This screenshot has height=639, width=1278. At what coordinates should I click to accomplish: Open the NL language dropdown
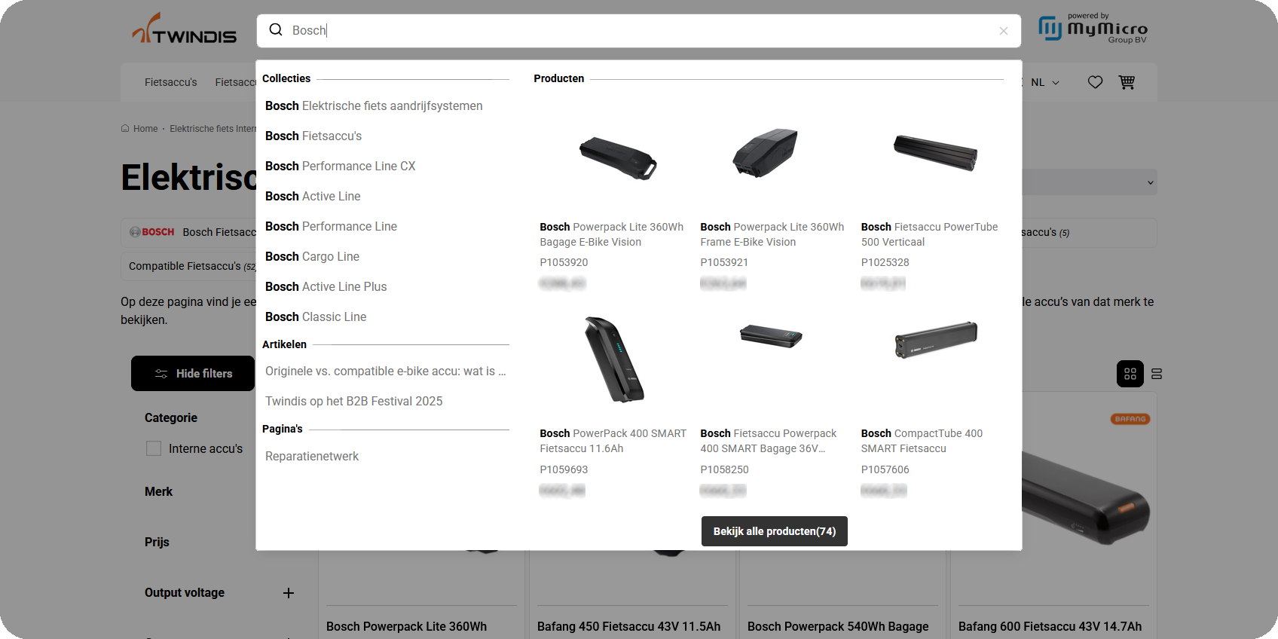coord(1044,82)
